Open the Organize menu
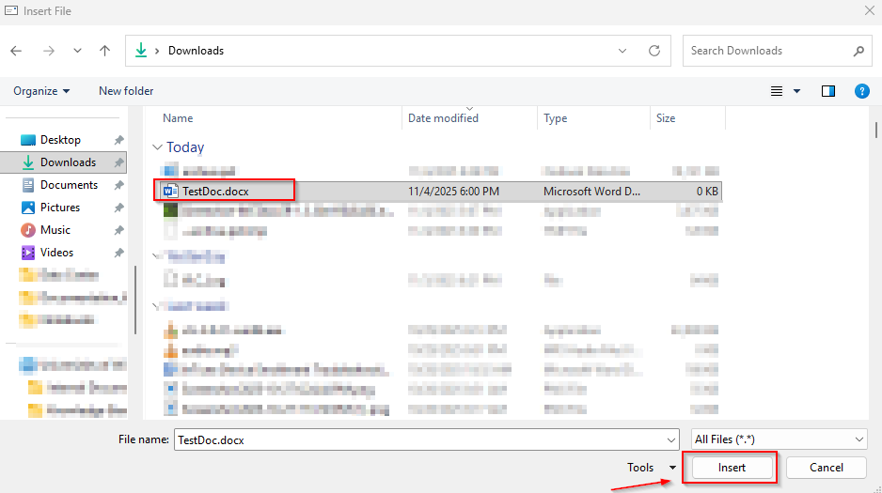The image size is (882, 493). pos(41,91)
